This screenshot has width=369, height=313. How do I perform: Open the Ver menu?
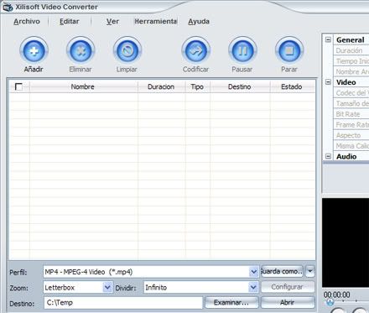pyautogui.click(x=112, y=21)
